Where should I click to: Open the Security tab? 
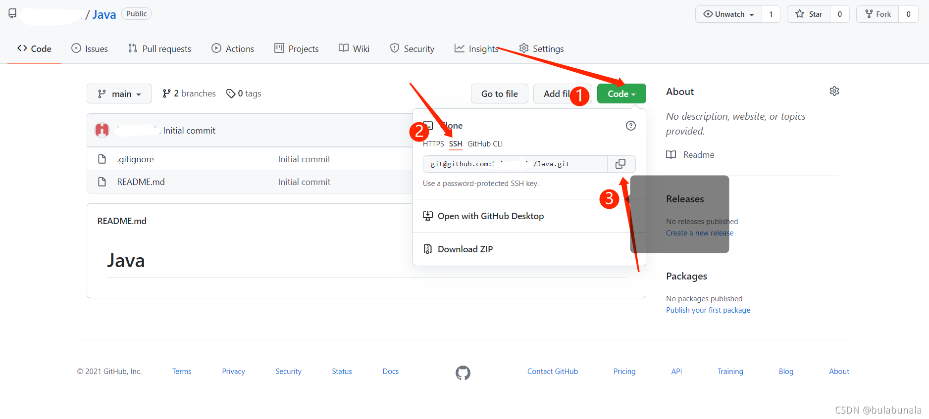coord(412,48)
